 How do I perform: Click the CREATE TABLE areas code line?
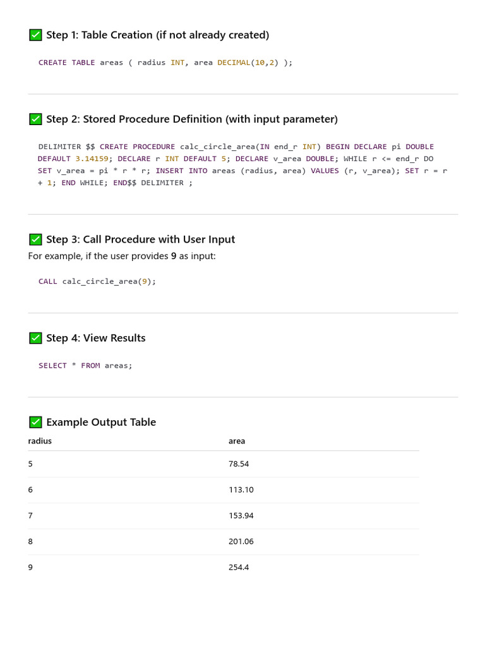coord(165,63)
